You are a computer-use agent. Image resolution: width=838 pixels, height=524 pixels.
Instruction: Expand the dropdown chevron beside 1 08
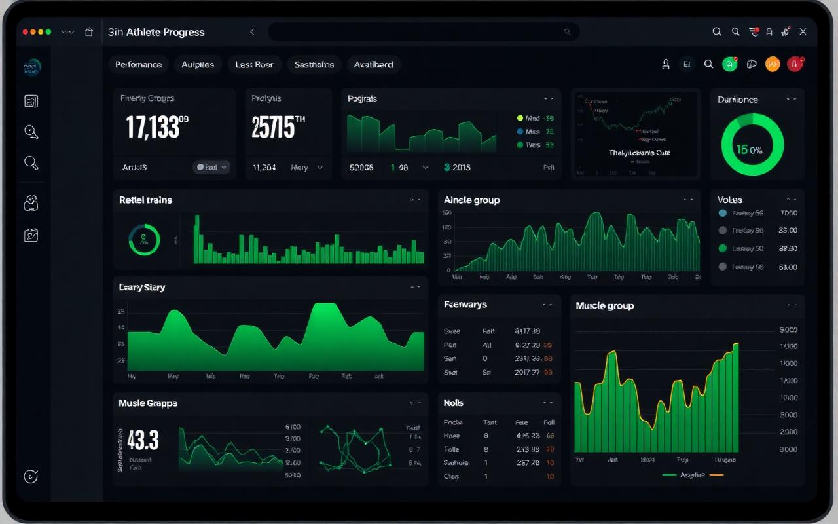[426, 168]
